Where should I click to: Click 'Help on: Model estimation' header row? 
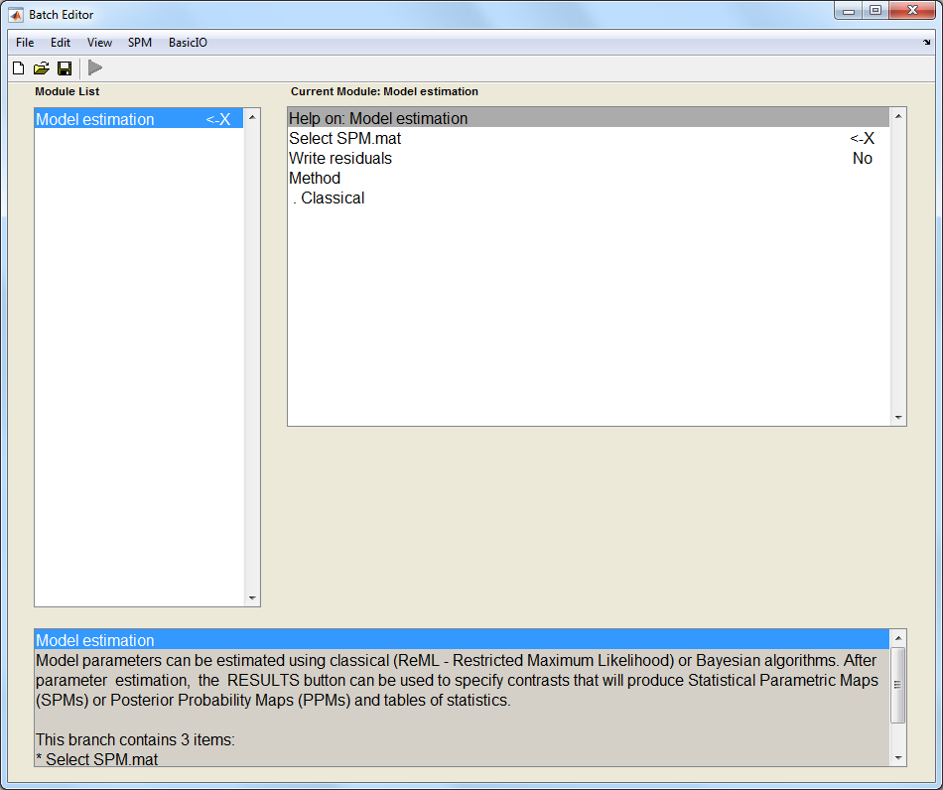tap(378, 119)
